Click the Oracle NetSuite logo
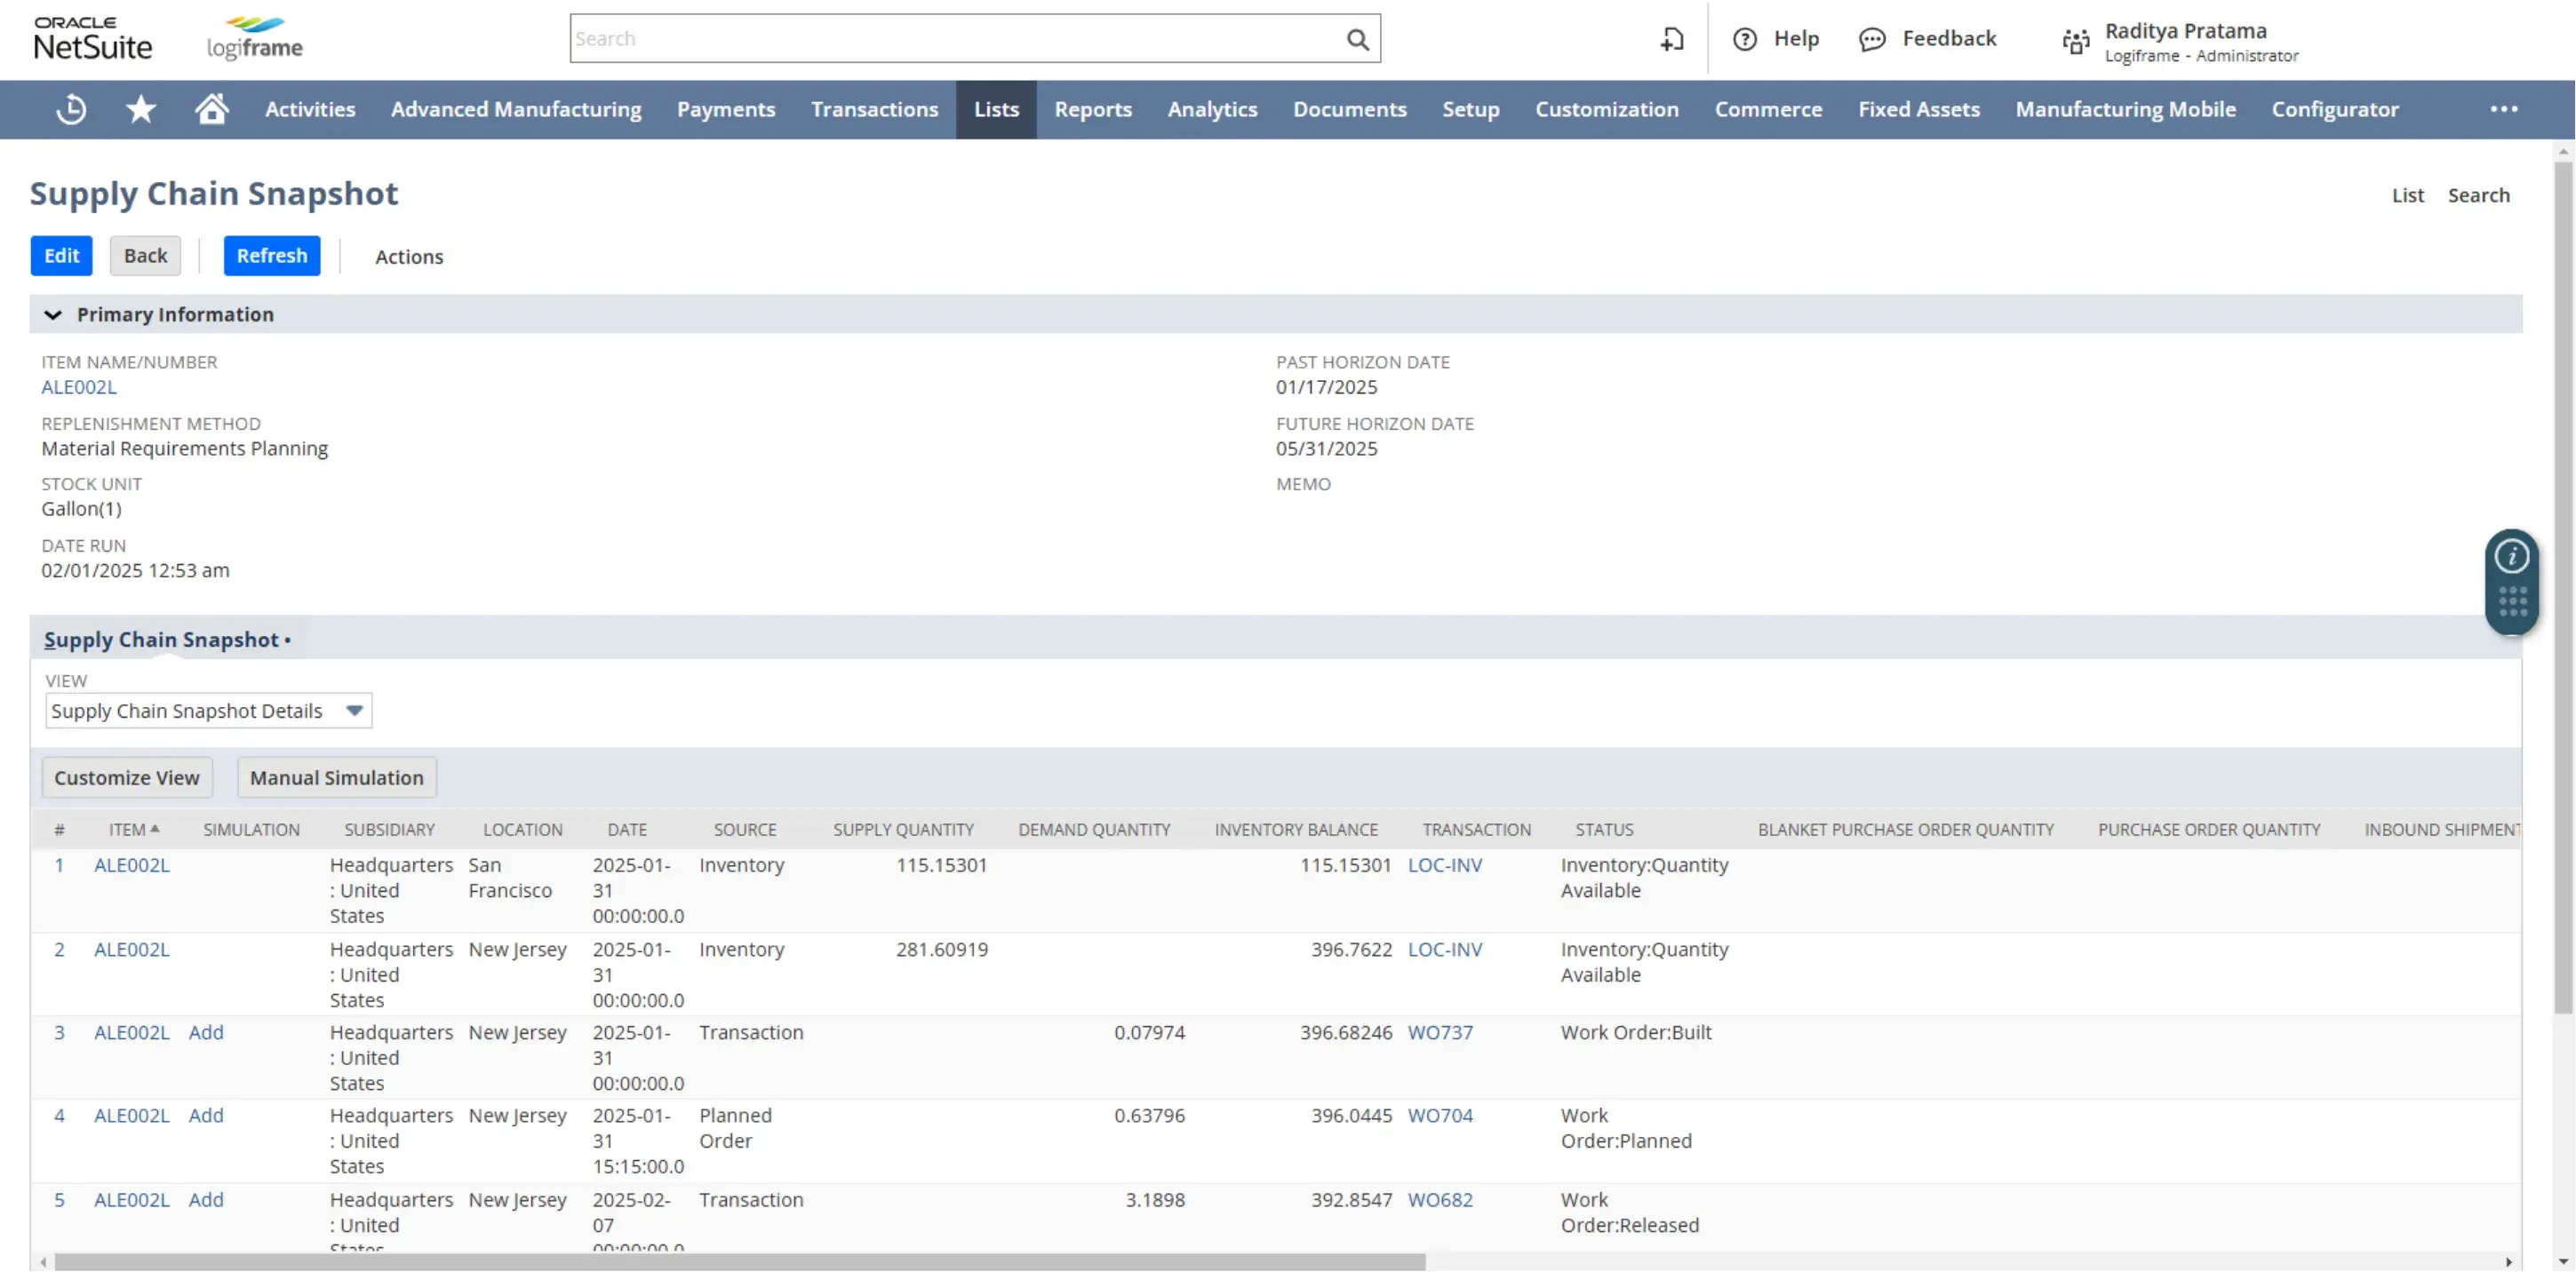2576x1272 pixels. (92, 38)
